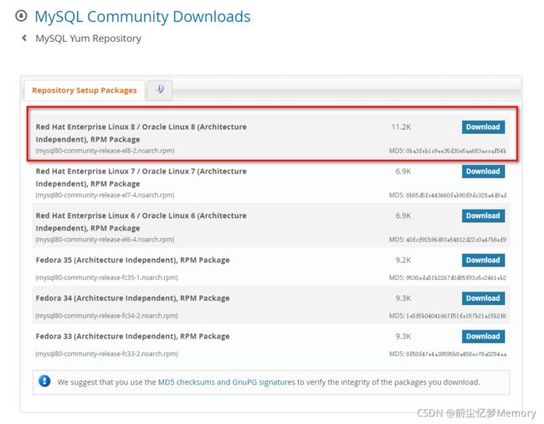Click the Fedora 33 package title

coord(132,337)
